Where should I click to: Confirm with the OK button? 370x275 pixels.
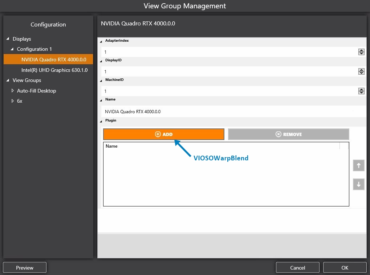tap(345, 267)
